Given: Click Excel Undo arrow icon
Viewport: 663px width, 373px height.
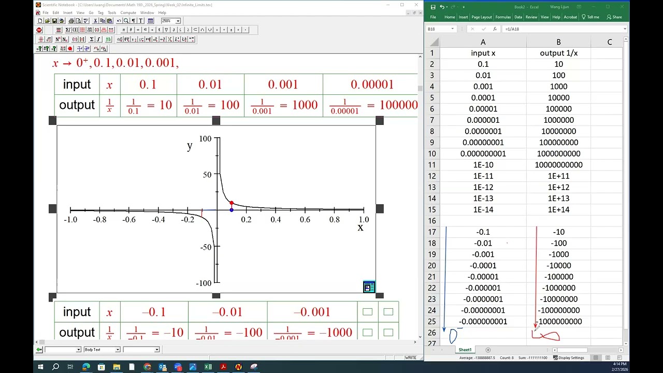Looking at the screenshot, I should click(x=442, y=7).
